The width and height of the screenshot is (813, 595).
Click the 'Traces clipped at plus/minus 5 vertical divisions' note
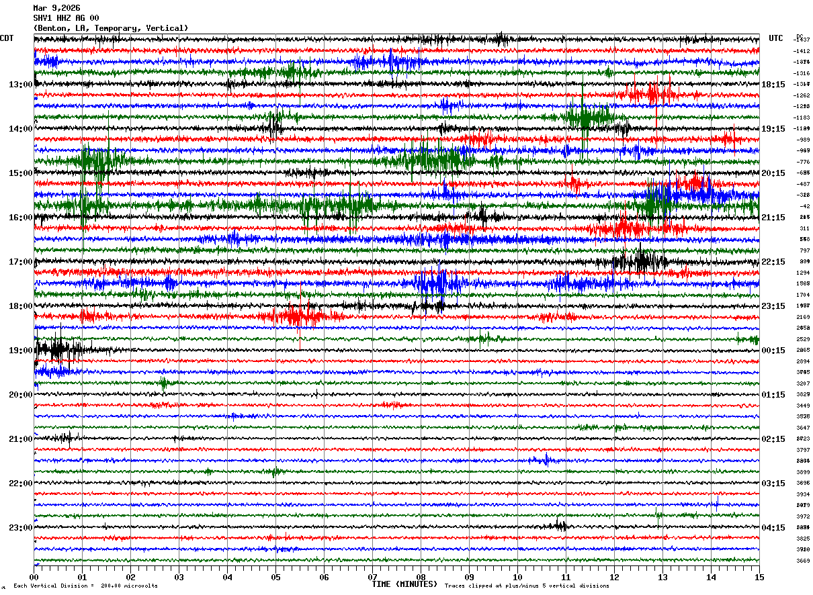pos(527,586)
